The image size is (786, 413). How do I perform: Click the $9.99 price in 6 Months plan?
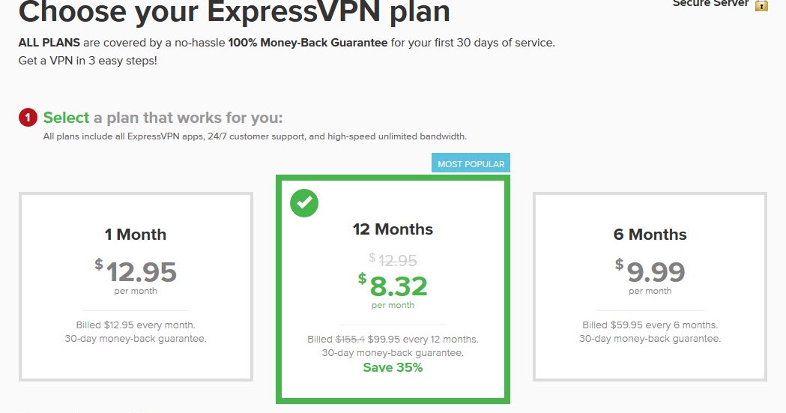pyautogui.click(x=650, y=271)
